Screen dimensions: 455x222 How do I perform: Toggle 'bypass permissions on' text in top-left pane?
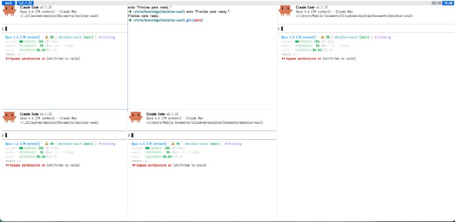(x=27, y=58)
